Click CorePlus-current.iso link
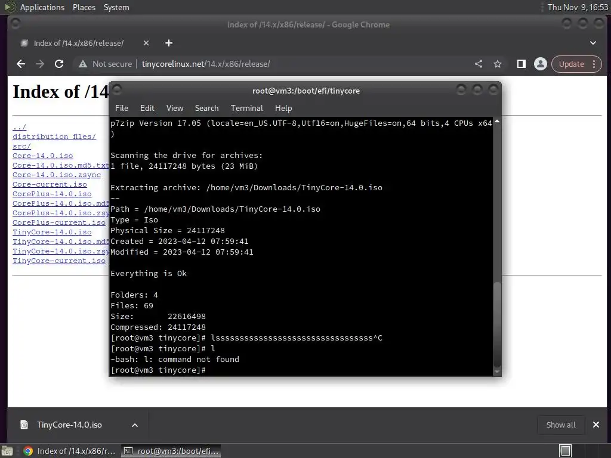This screenshot has height=458, width=611. [x=59, y=222]
